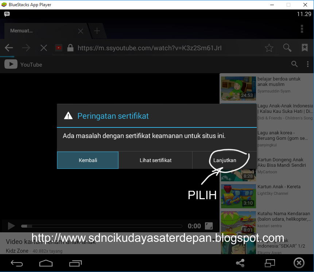Click the BlueStacks share icon
314x272 pixels.
click(x=240, y=263)
